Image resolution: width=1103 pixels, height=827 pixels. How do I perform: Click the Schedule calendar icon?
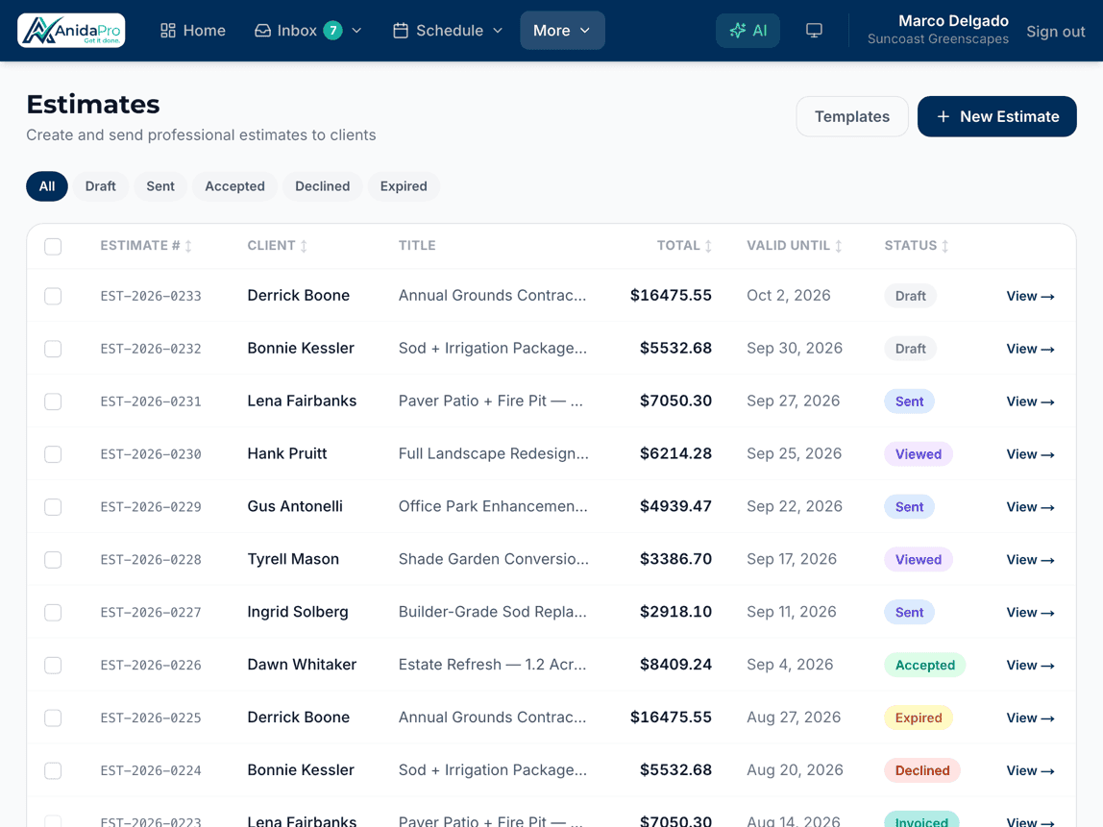coord(401,30)
